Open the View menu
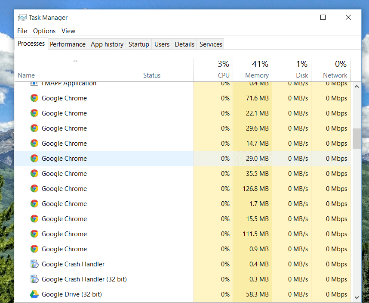 point(68,31)
